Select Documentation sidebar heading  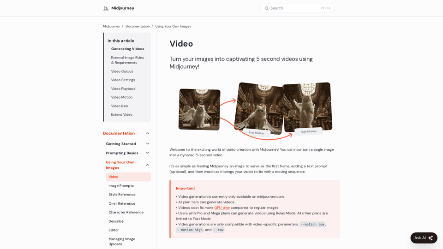119,133
